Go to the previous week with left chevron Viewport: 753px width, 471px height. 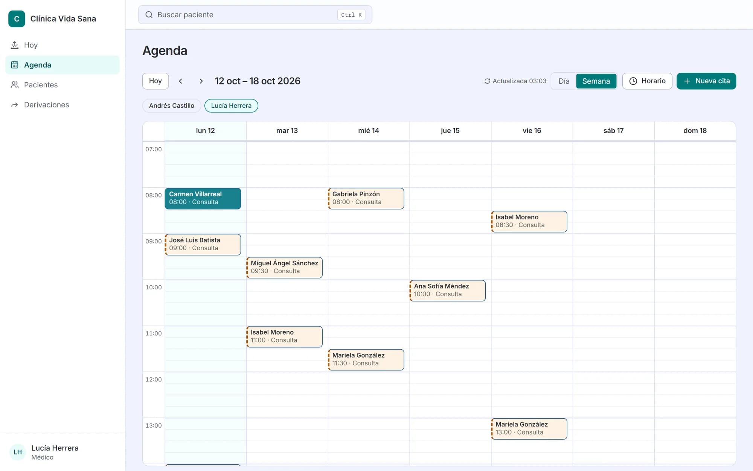[x=181, y=81]
